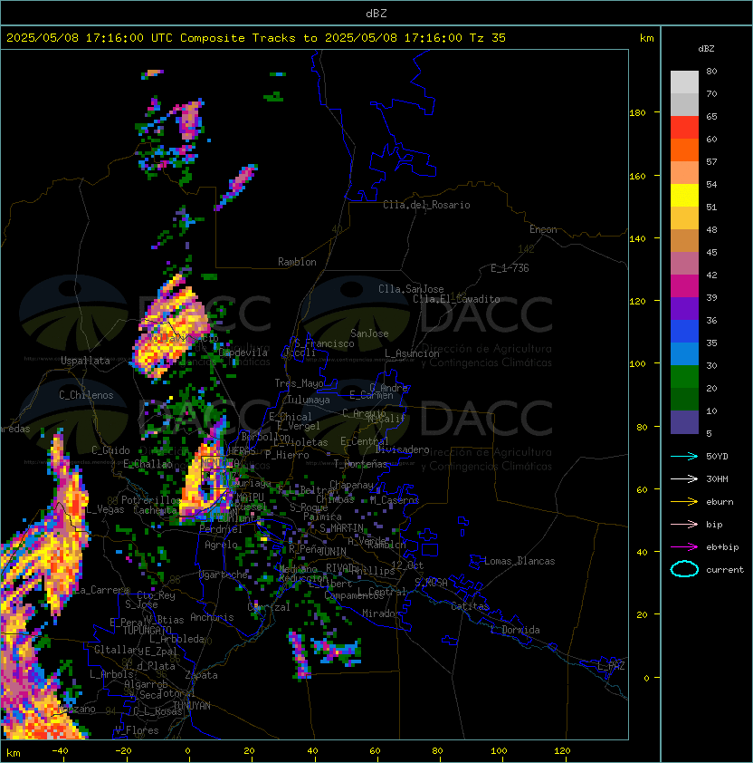753x763 pixels.
Task: Click the cyan 50YD track arrow in legend
Action: tap(684, 457)
